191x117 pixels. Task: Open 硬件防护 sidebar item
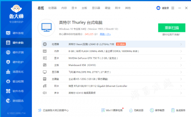tap(16, 62)
